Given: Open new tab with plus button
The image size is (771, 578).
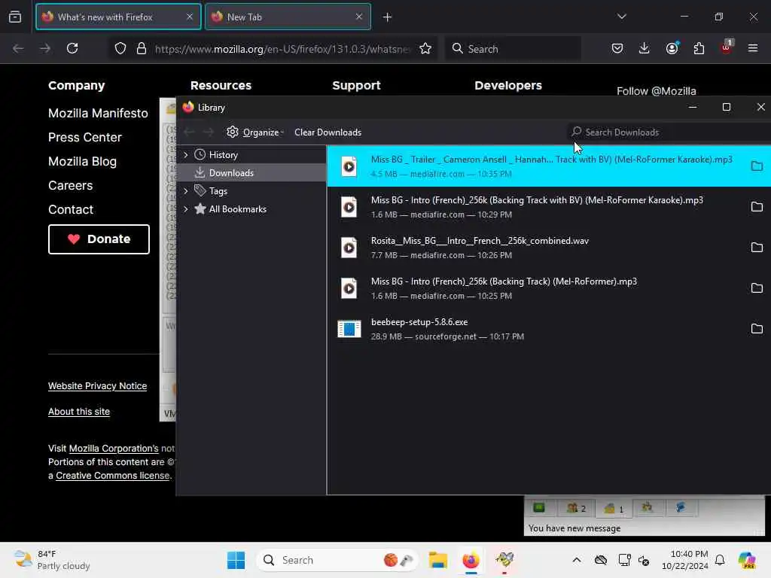Looking at the screenshot, I should [388, 17].
